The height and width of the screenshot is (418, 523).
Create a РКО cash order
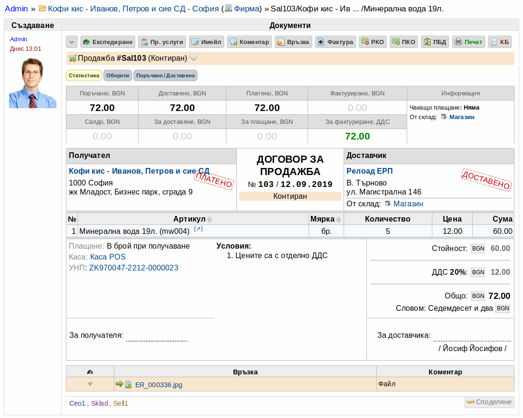coord(373,42)
